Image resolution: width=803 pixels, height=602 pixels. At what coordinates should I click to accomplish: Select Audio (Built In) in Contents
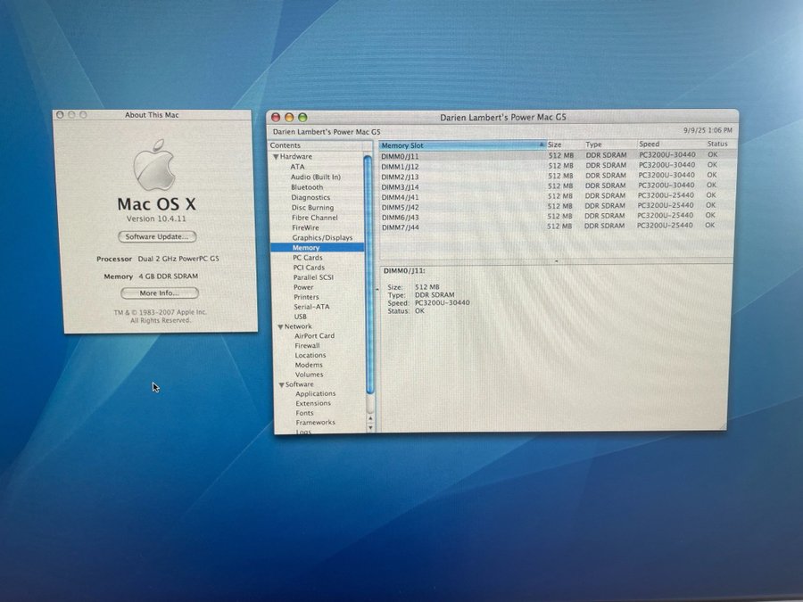(x=316, y=177)
